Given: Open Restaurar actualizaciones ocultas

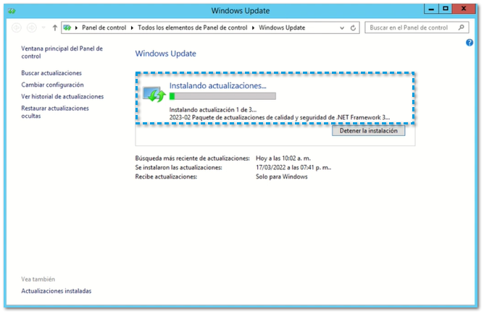Looking at the screenshot, I should [55, 112].
